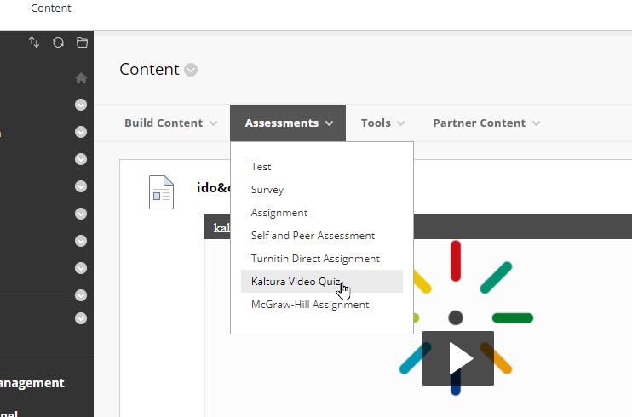Choose Self and Peer Assessment
632x417 pixels.
click(x=313, y=235)
